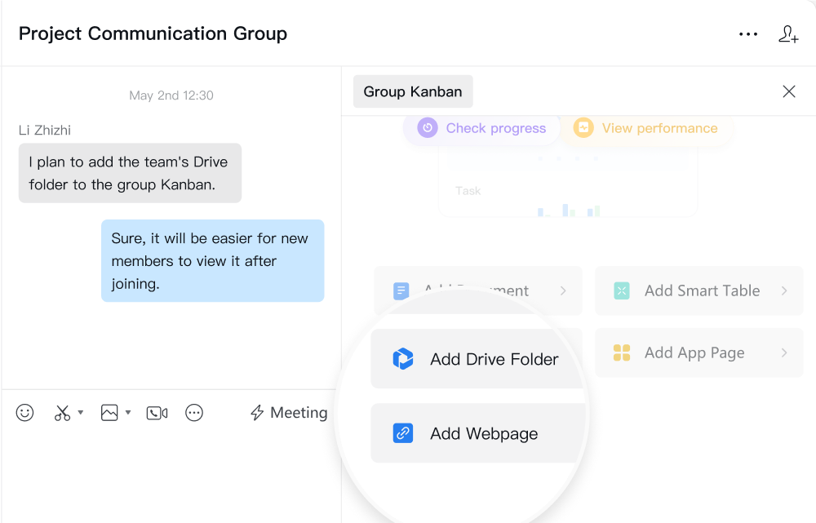Click View performance button
The height and width of the screenshot is (523, 816).
pyautogui.click(x=646, y=128)
